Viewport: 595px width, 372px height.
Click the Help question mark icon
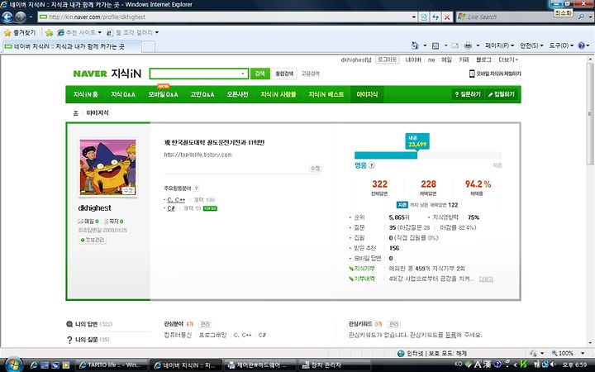pos(581,45)
